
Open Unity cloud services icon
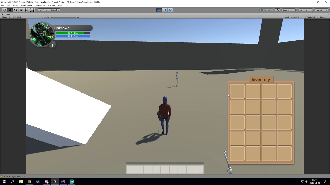pos(277,10)
